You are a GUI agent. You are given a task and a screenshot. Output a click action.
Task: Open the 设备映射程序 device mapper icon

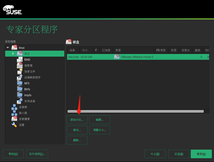click(x=20, y=77)
